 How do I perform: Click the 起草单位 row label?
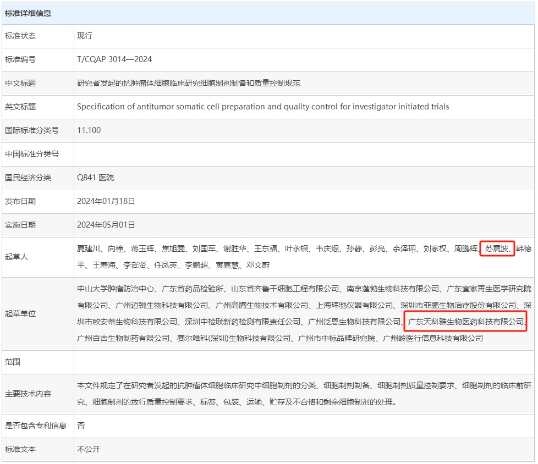[x=20, y=313]
